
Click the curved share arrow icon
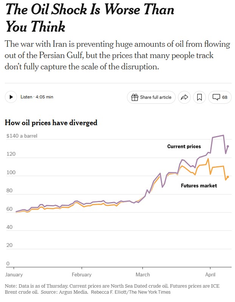[184, 97]
